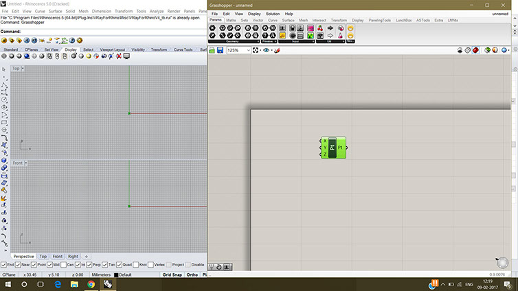This screenshot has width=518, height=291.
Task: Click the black Default layer color swatch
Action: pos(116,275)
